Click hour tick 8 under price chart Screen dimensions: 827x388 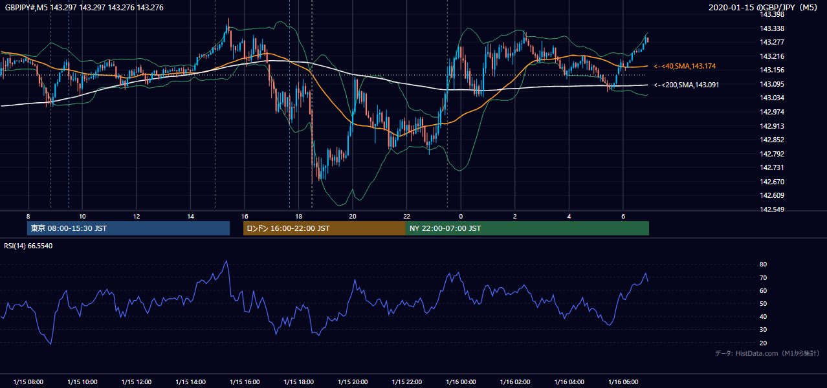coord(28,216)
